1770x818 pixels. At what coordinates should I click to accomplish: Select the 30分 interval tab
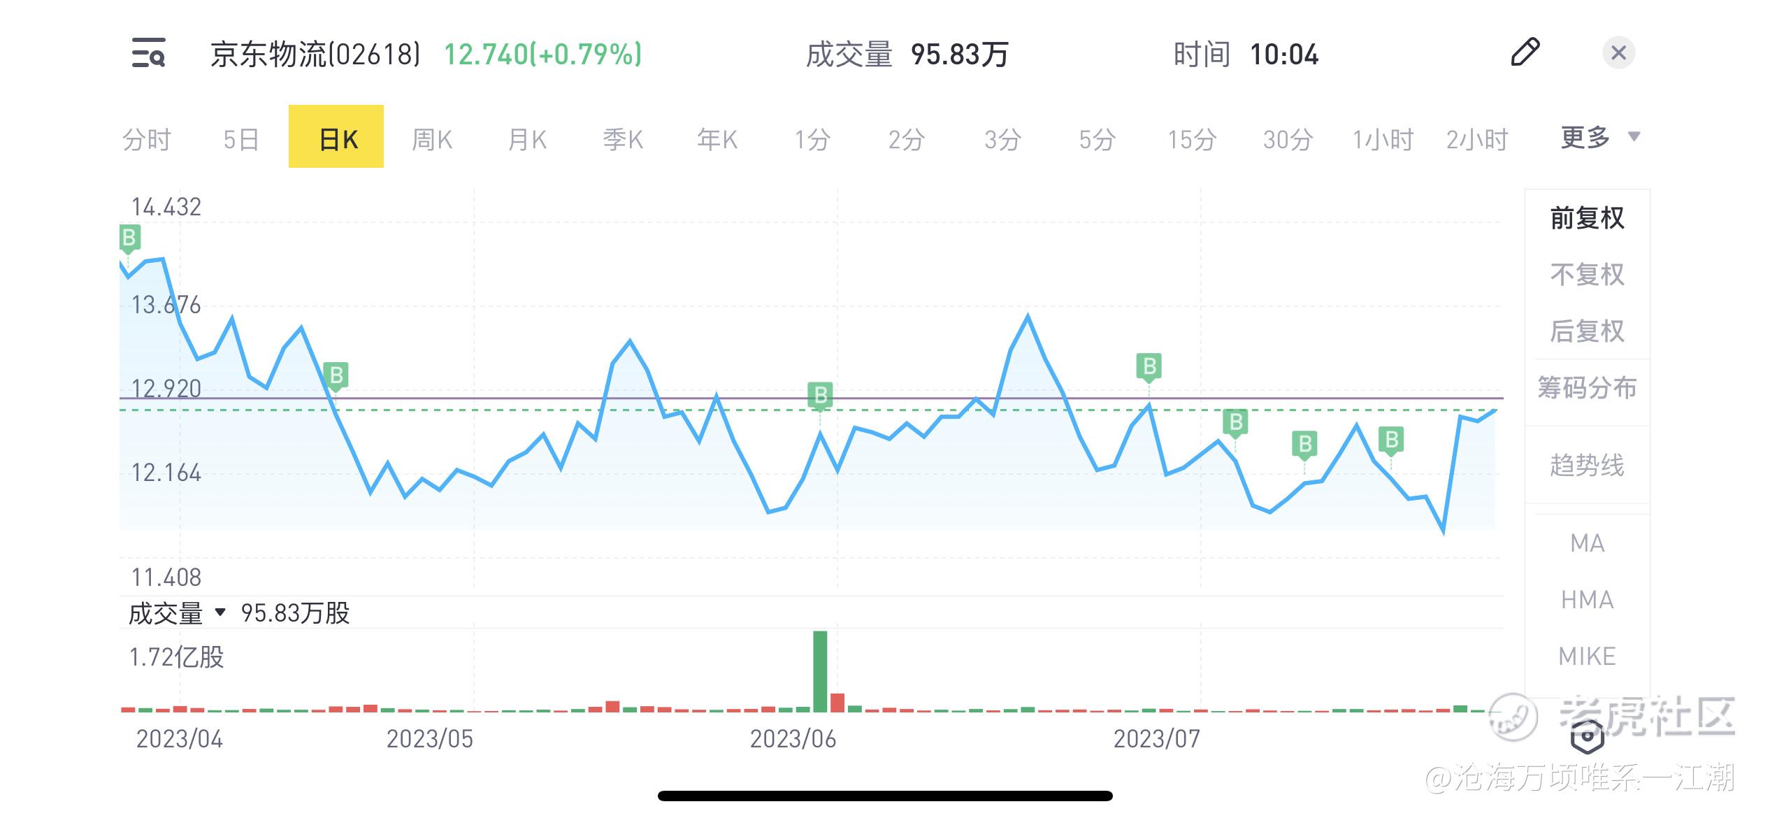(1288, 139)
